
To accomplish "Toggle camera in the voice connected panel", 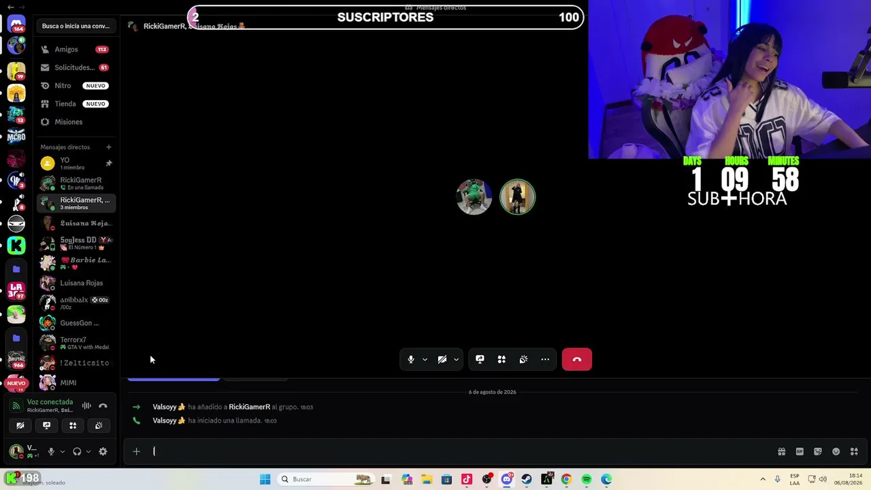I will click(20, 425).
